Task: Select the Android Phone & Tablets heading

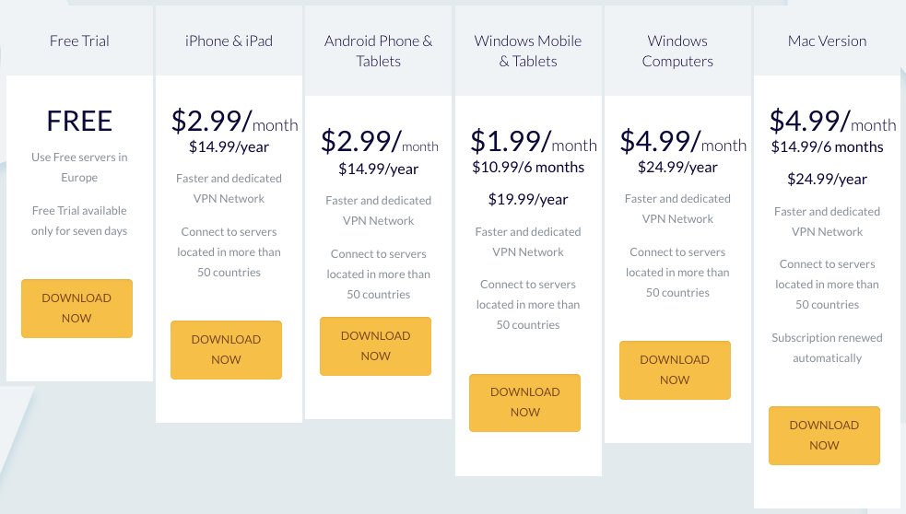Action: [379, 51]
